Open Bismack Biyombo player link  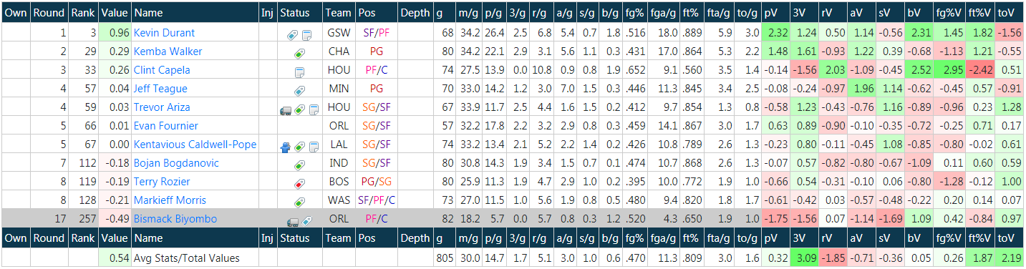[x=175, y=219]
